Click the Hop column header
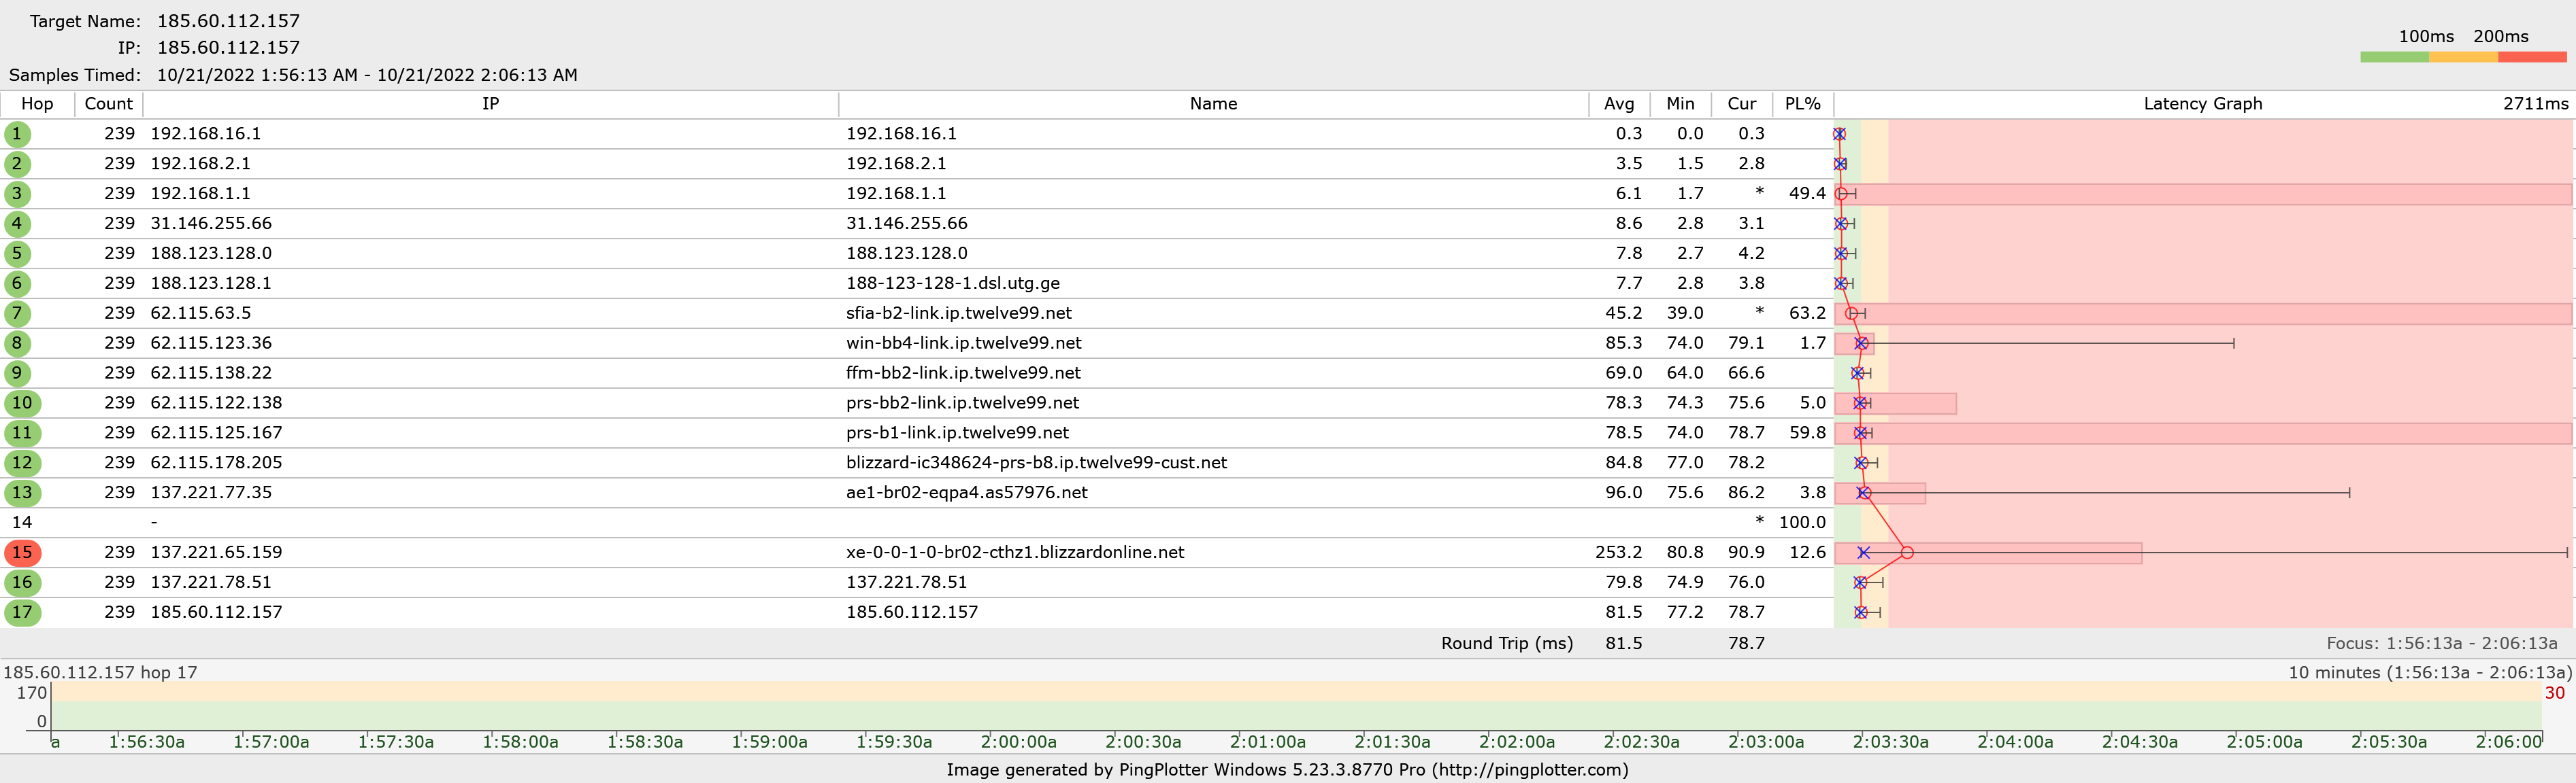 point(37,104)
